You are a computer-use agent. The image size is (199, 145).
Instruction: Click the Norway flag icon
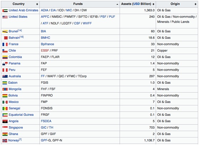(5, 141)
